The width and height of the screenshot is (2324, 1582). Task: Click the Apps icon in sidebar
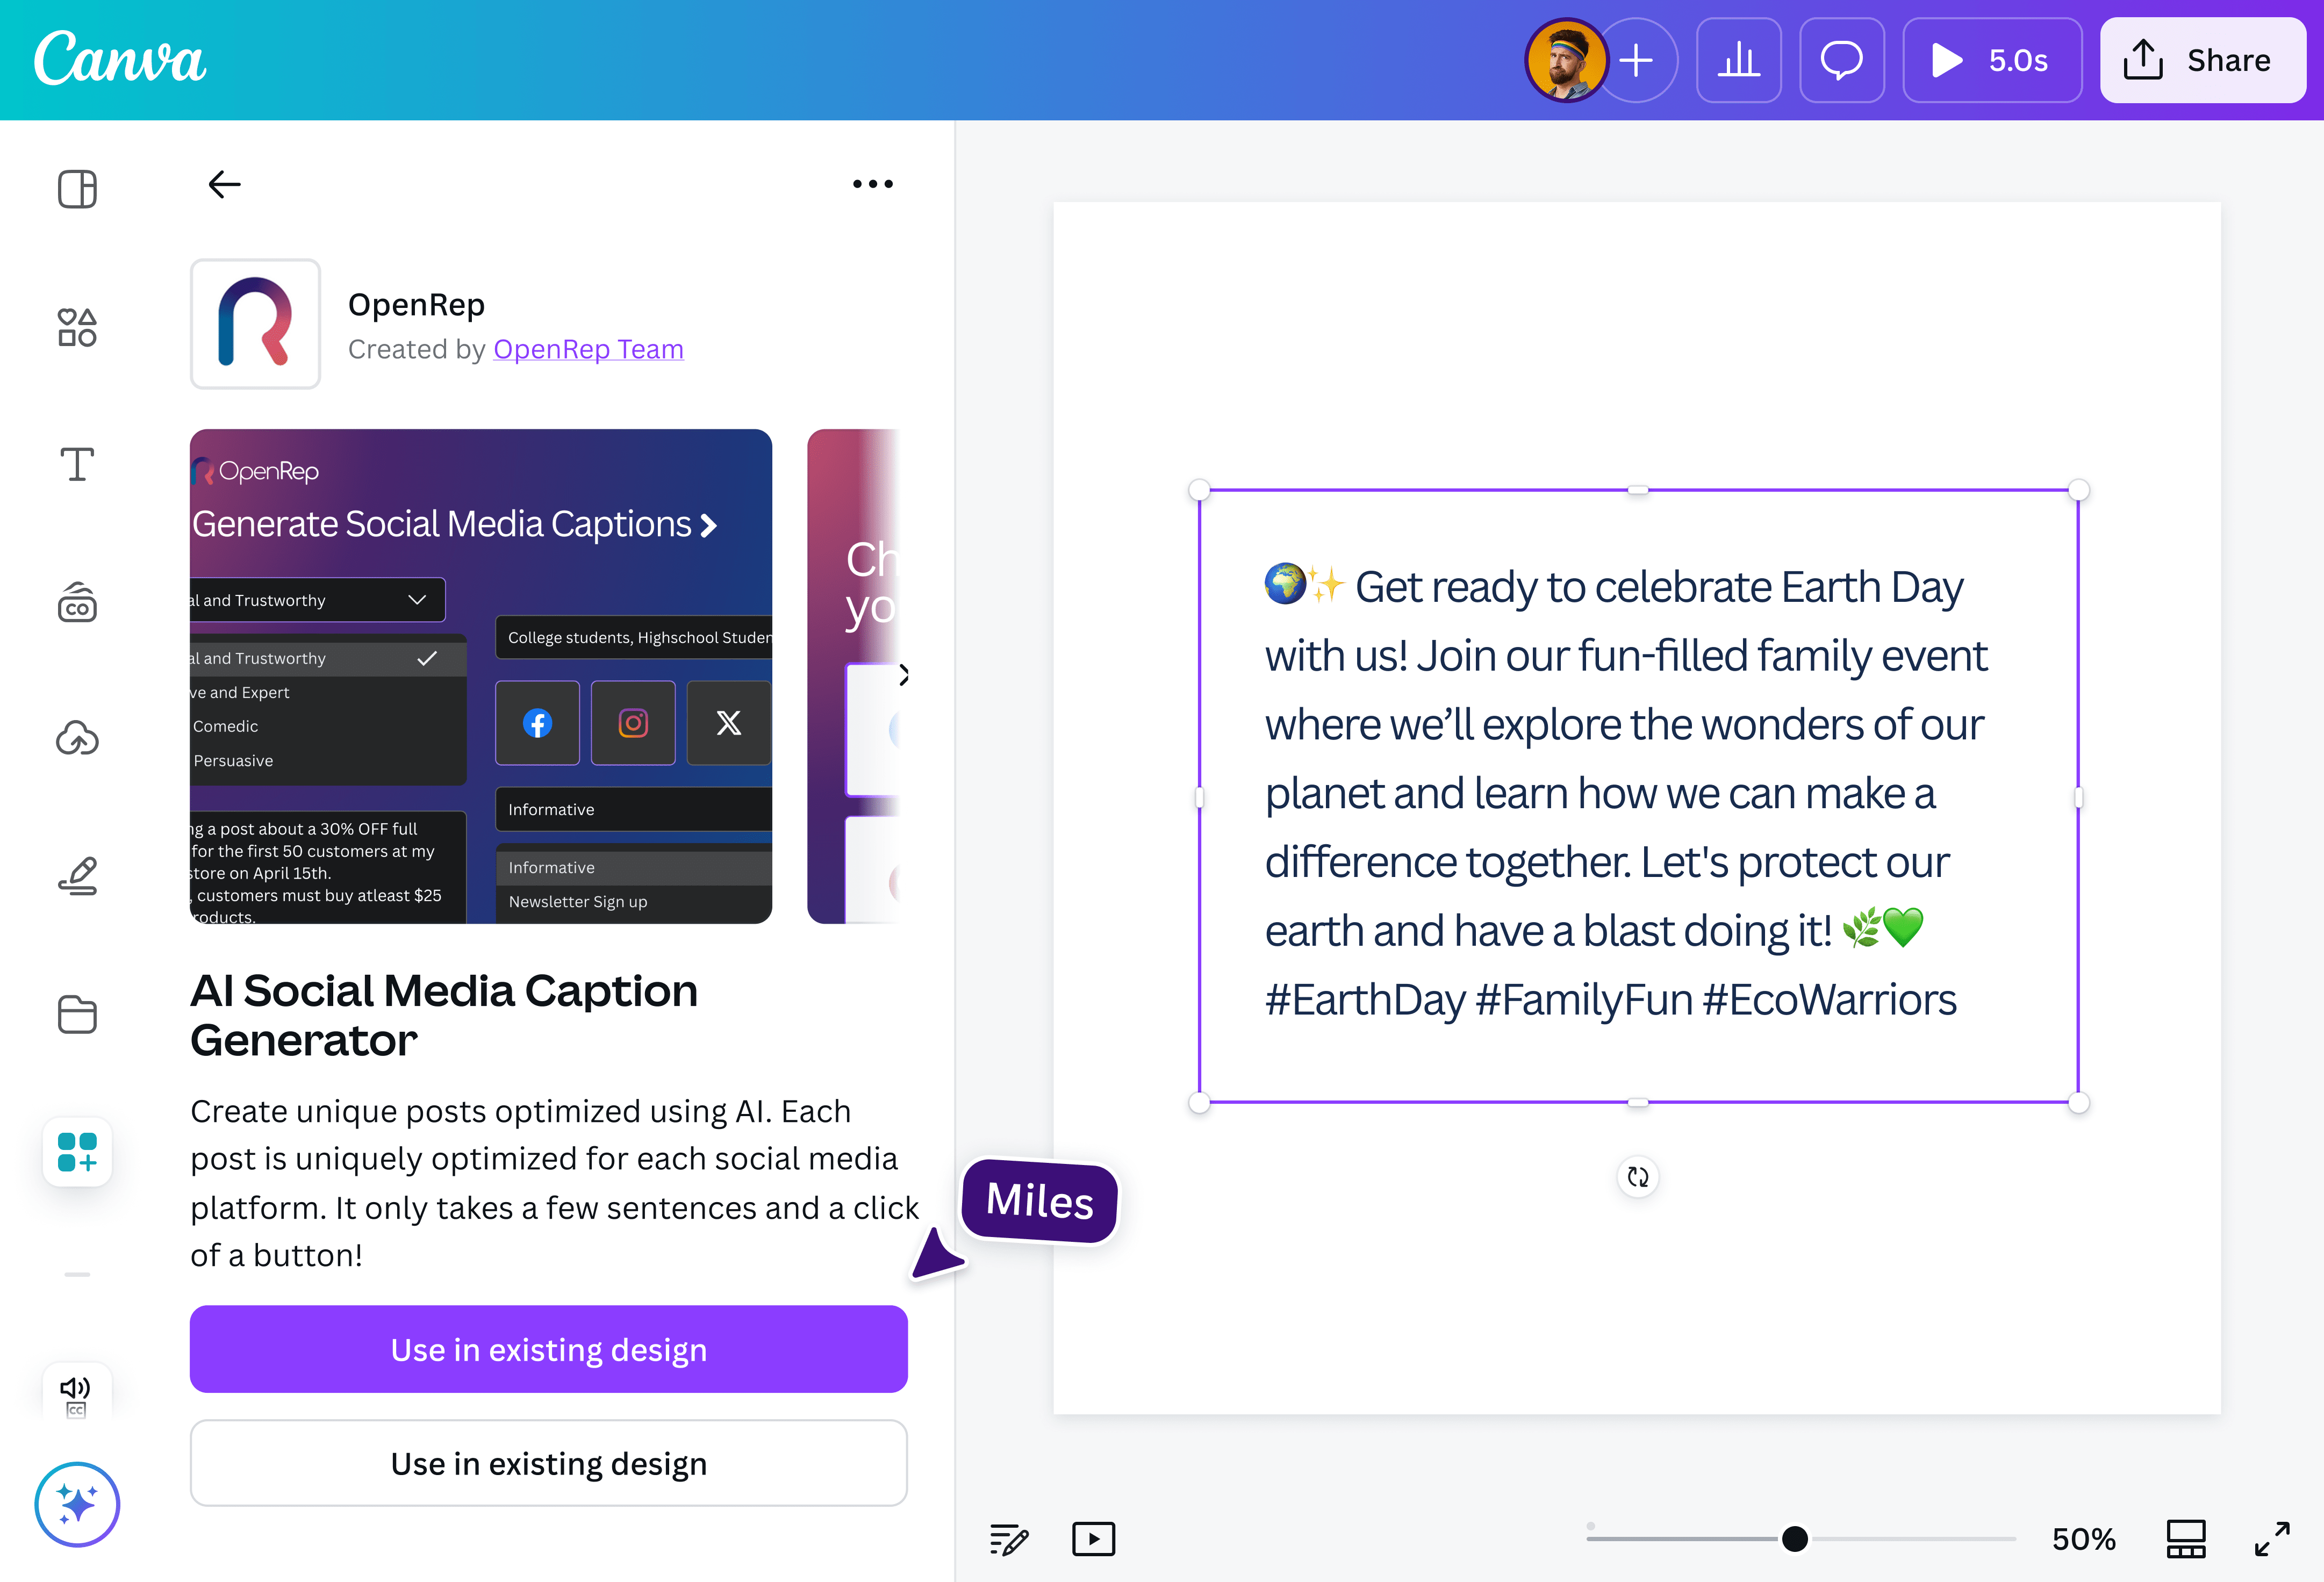[x=77, y=1151]
